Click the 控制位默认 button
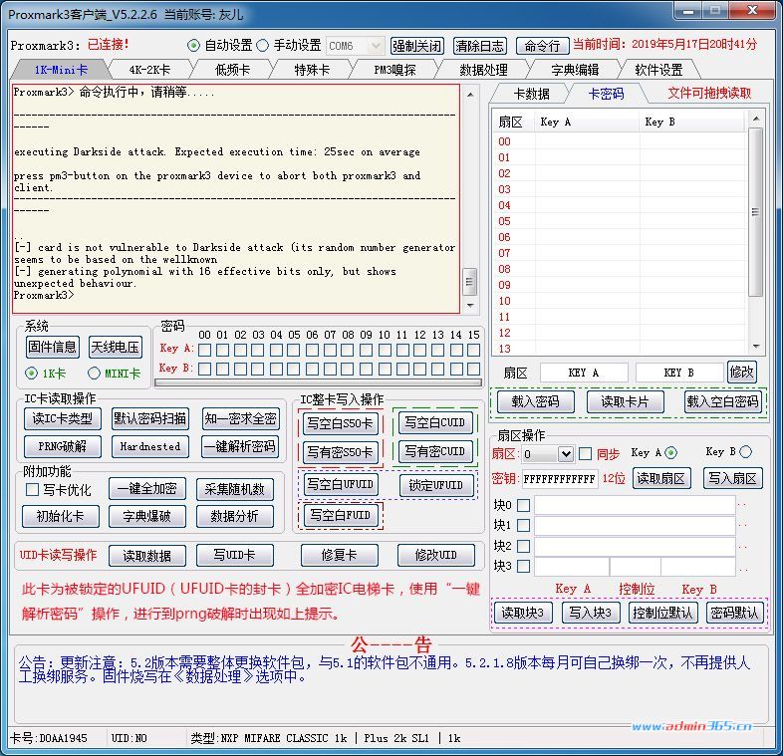Screen dimensions: 783x756 [662, 613]
